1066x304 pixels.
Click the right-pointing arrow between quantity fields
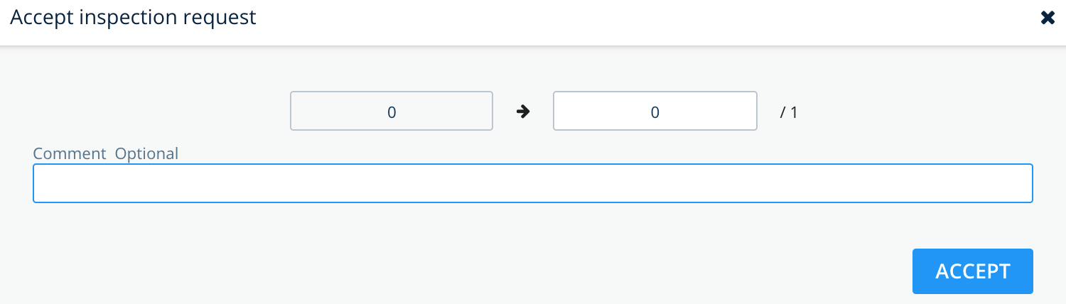coord(523,112)
